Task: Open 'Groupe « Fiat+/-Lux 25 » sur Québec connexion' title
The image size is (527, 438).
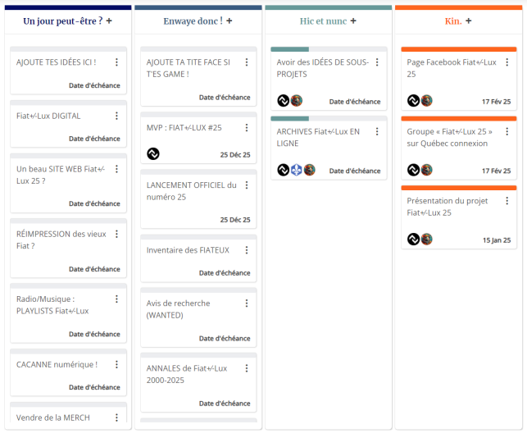Action: click(450, 138)
